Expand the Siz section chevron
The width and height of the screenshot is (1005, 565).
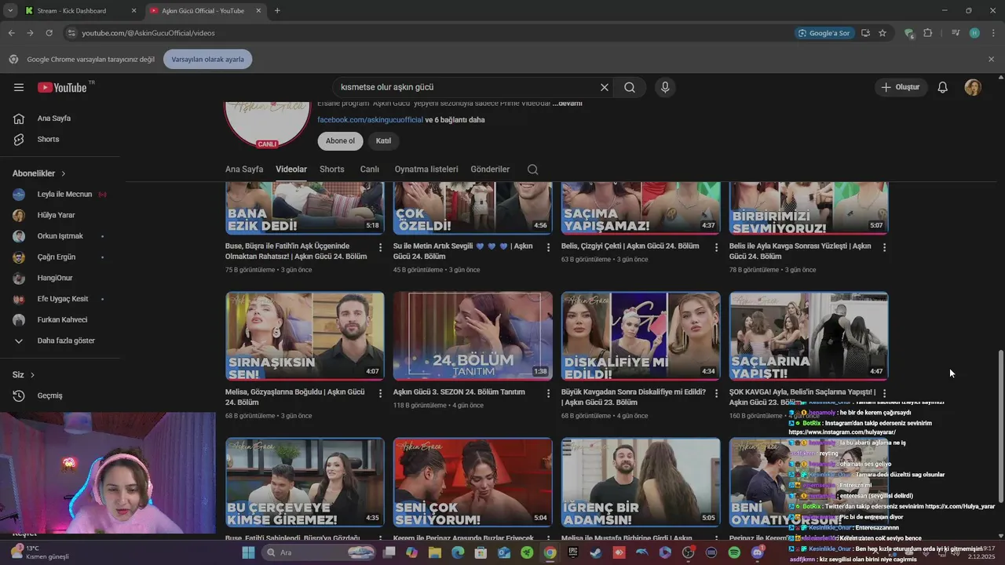[x=32, y=375]
